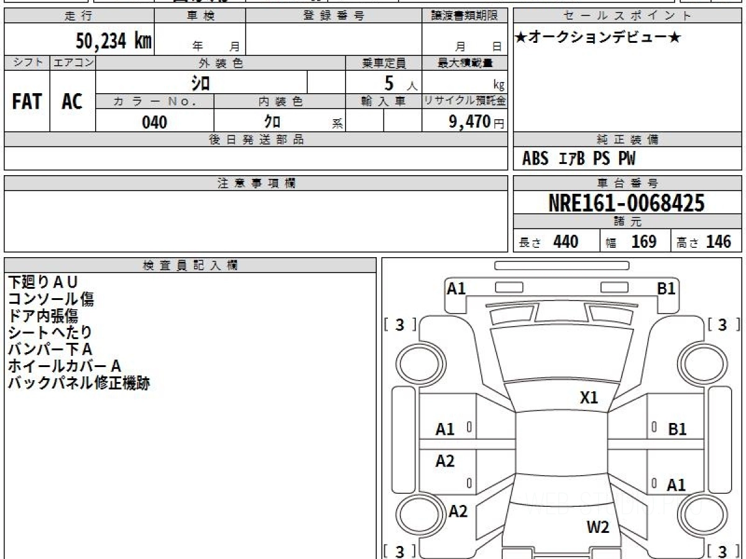This screenshot has height=559, width=746.
Task: Select the B1 mark at the front bumper corner
Action: tap(667, 288)
